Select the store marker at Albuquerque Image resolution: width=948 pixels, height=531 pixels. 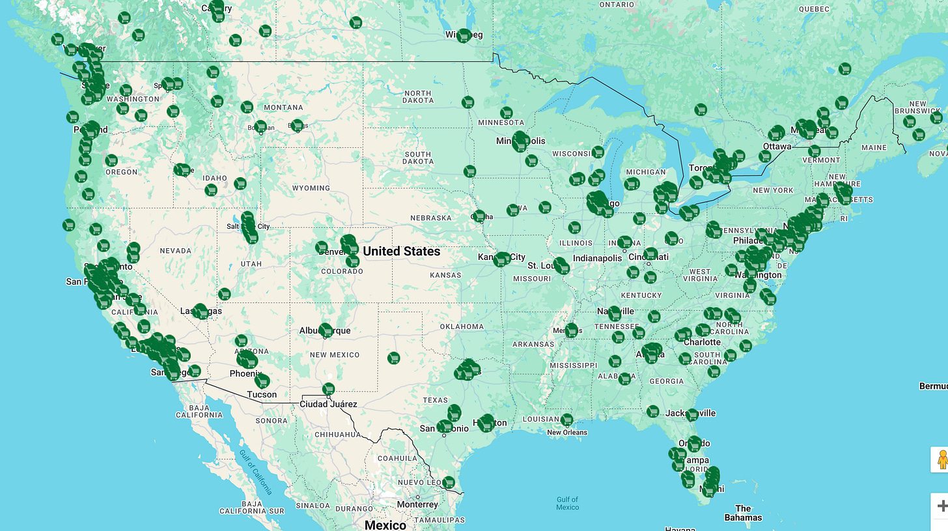[x=326, y=331]
